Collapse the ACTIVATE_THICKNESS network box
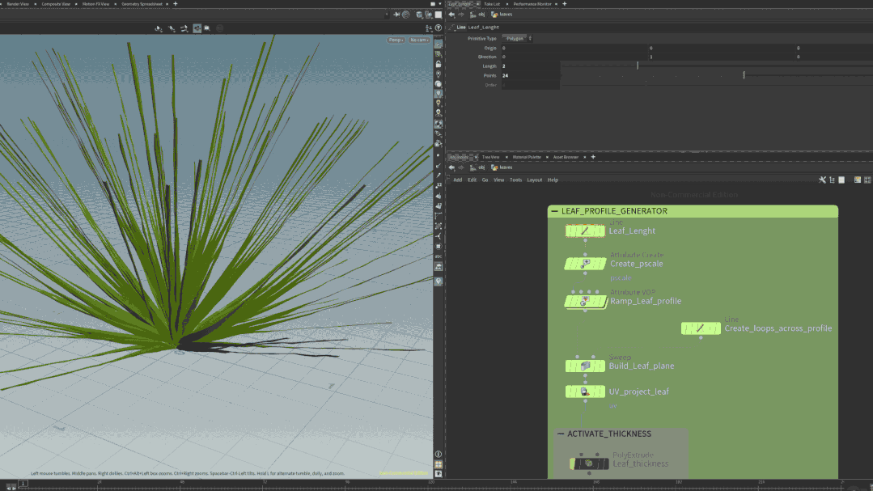 (x=561, y=434)
